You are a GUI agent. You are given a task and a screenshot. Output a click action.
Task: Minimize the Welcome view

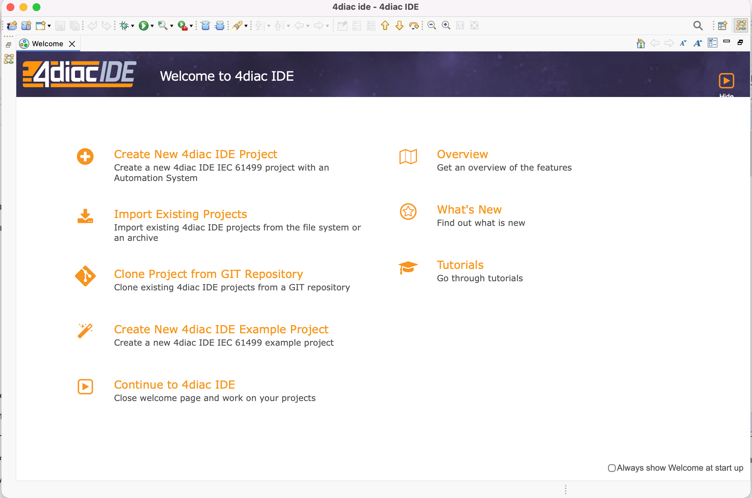[x=727, y=41]
